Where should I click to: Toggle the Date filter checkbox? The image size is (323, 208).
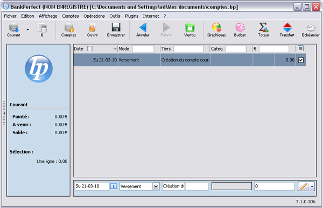coord(89,48)
